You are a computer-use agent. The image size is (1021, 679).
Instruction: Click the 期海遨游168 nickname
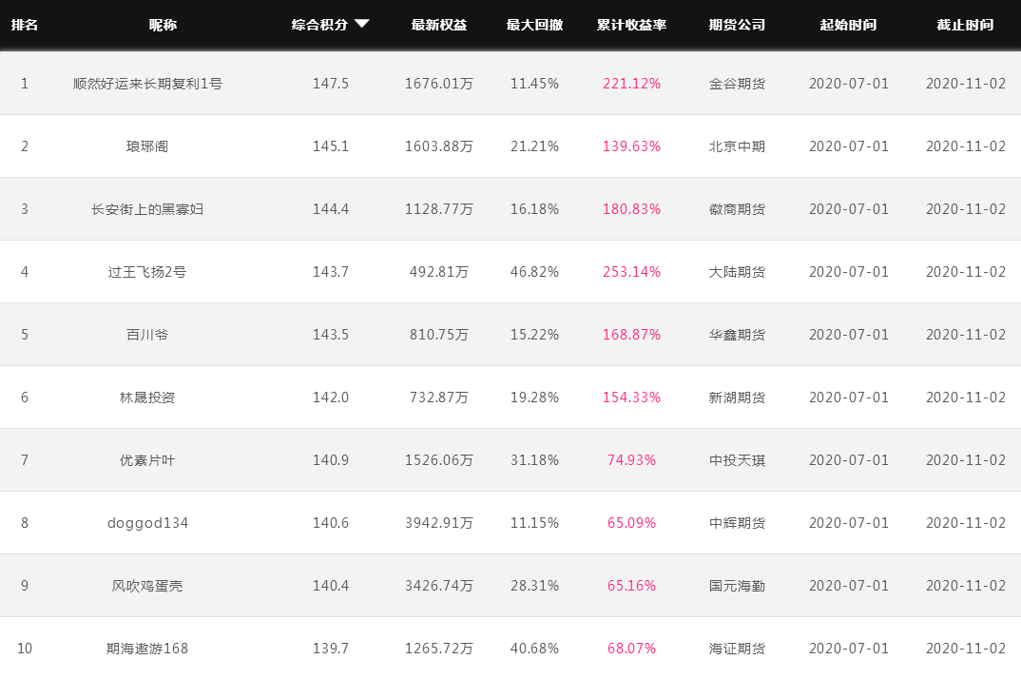coord(147,649)
